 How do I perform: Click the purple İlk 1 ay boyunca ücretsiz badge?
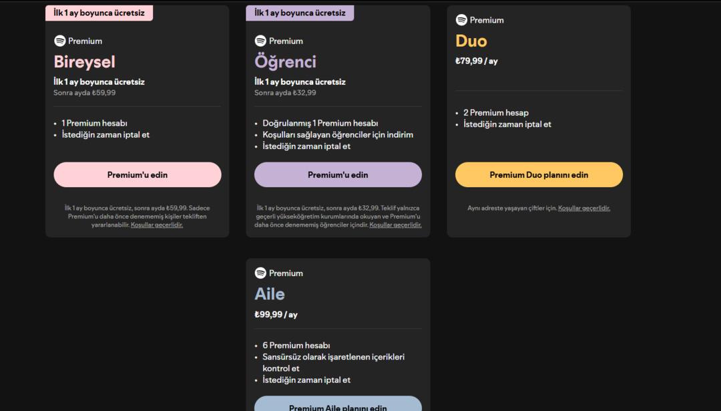pos(300,13)
